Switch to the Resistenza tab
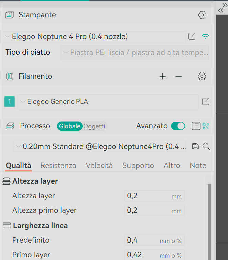228x260 pixels. 58,166
